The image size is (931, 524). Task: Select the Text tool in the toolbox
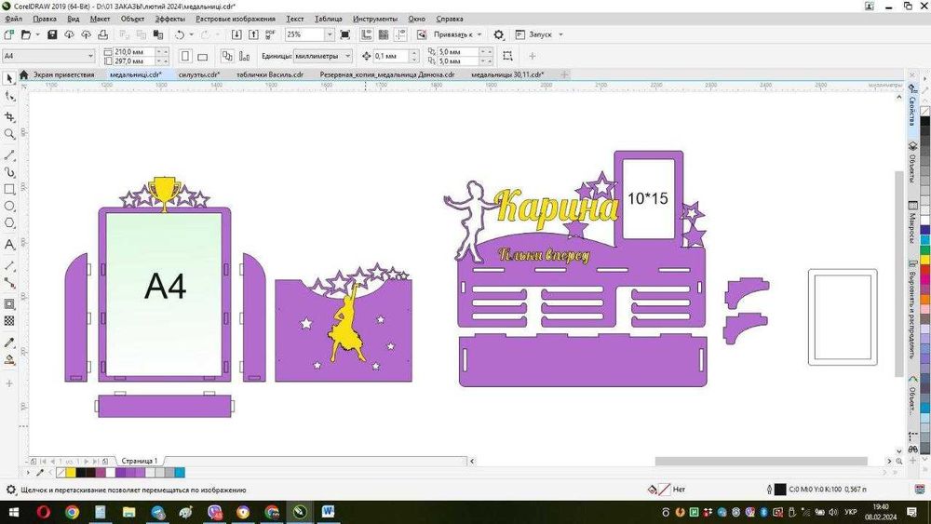[9, 245]
